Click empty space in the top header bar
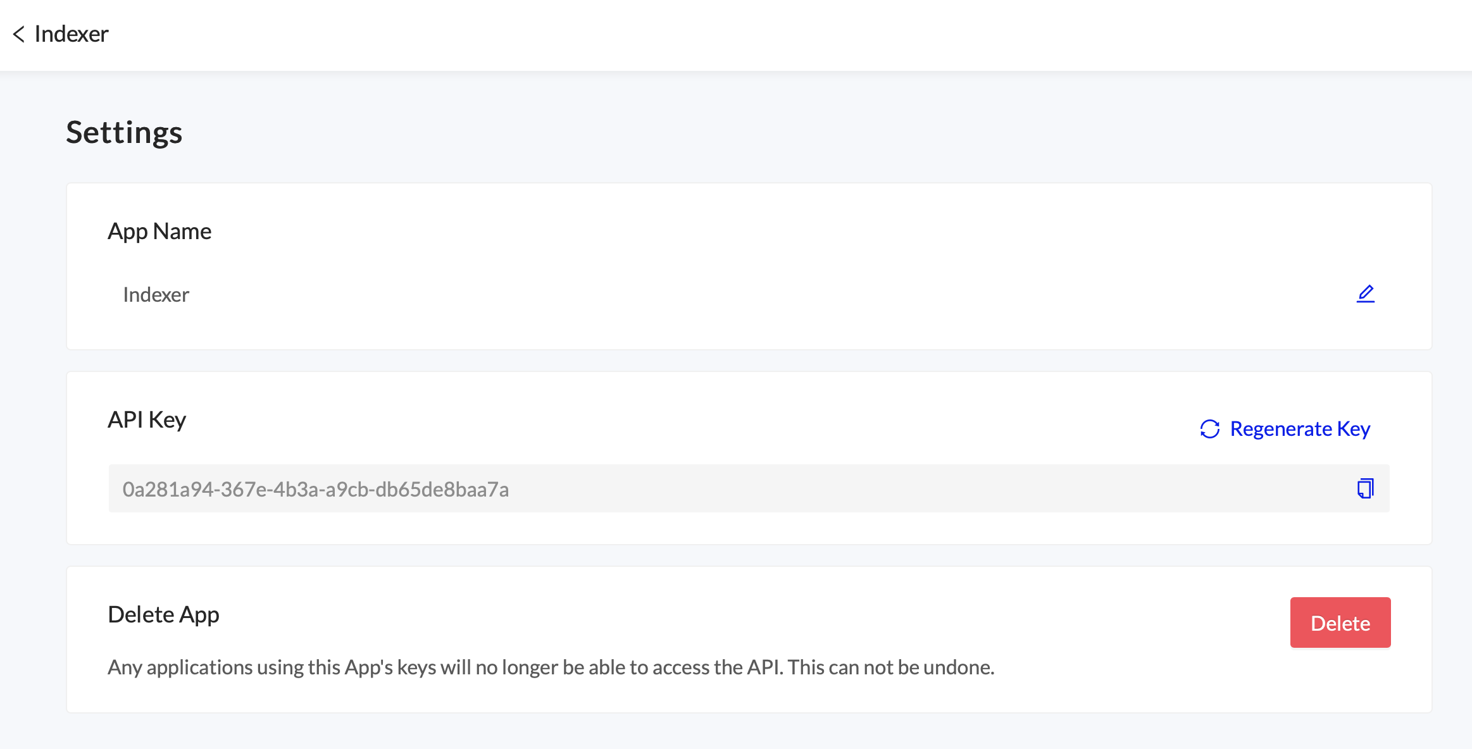The image size is (1472, 749). (759, 34)
